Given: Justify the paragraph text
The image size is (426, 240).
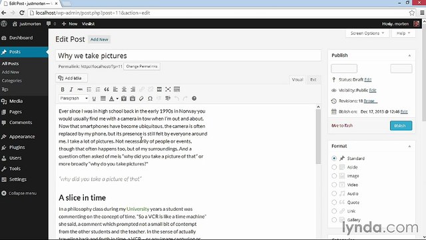Looking at the screenshot, I should [x=103, y=99].
